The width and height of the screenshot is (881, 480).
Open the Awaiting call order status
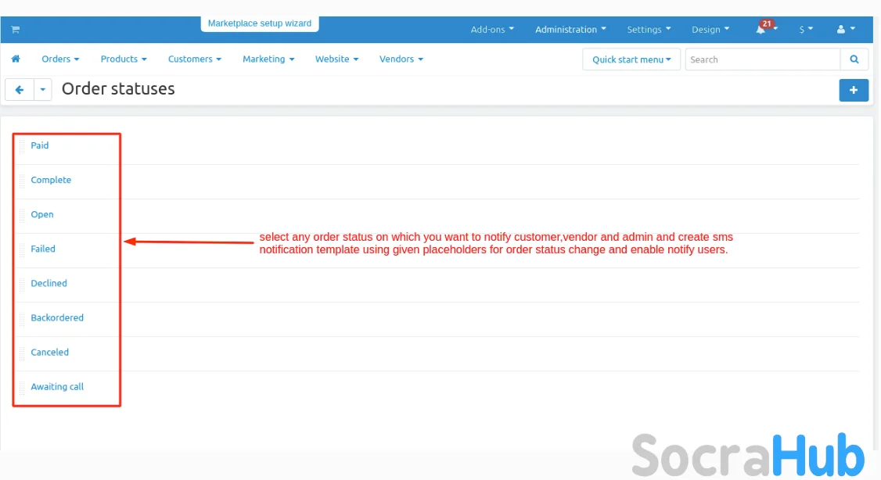57,387
